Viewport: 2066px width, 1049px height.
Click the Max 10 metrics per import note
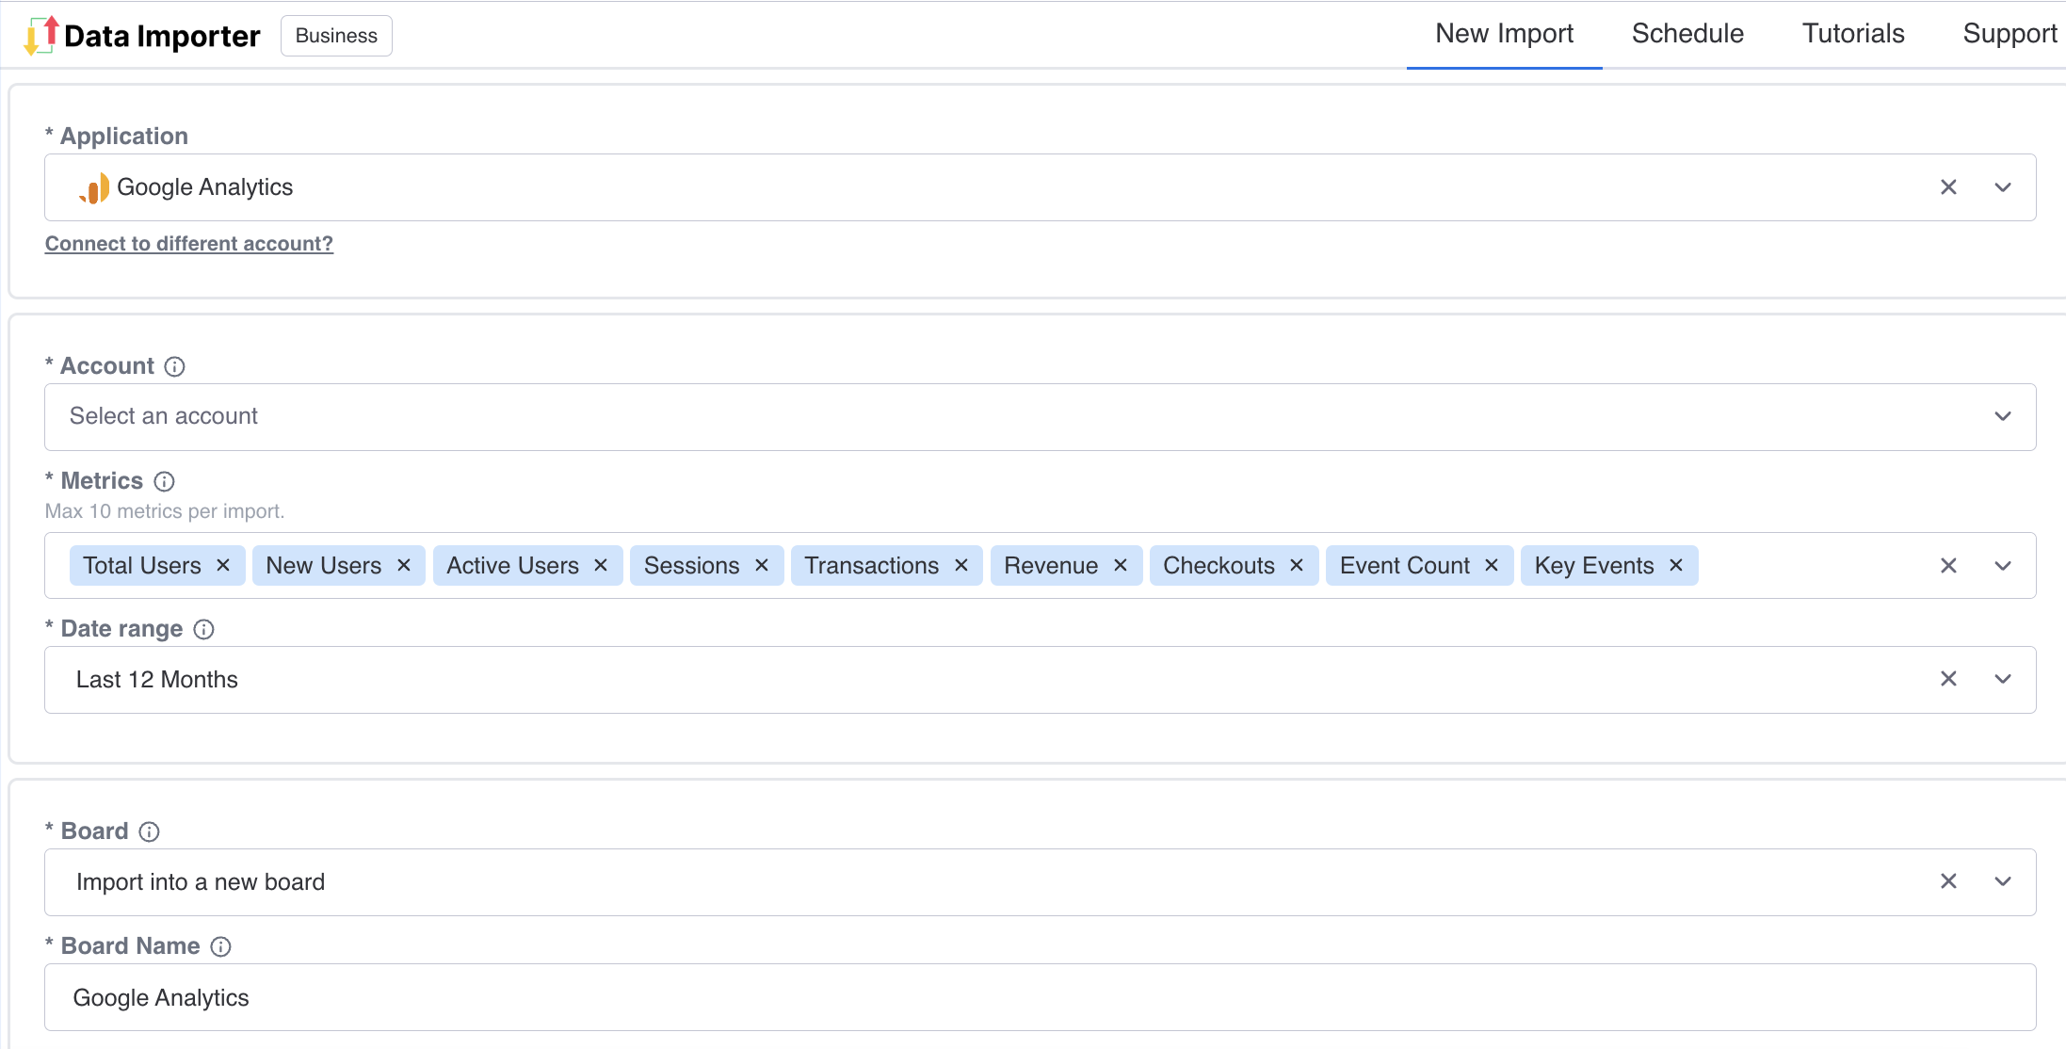pos(165,511)
